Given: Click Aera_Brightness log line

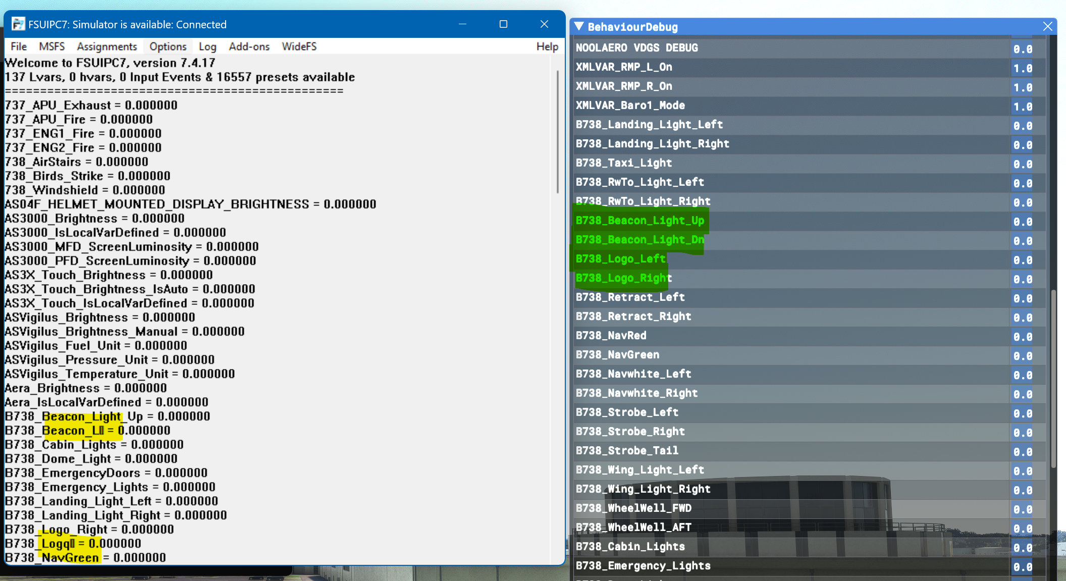Looking at the screenshot, I should [86, 388].
